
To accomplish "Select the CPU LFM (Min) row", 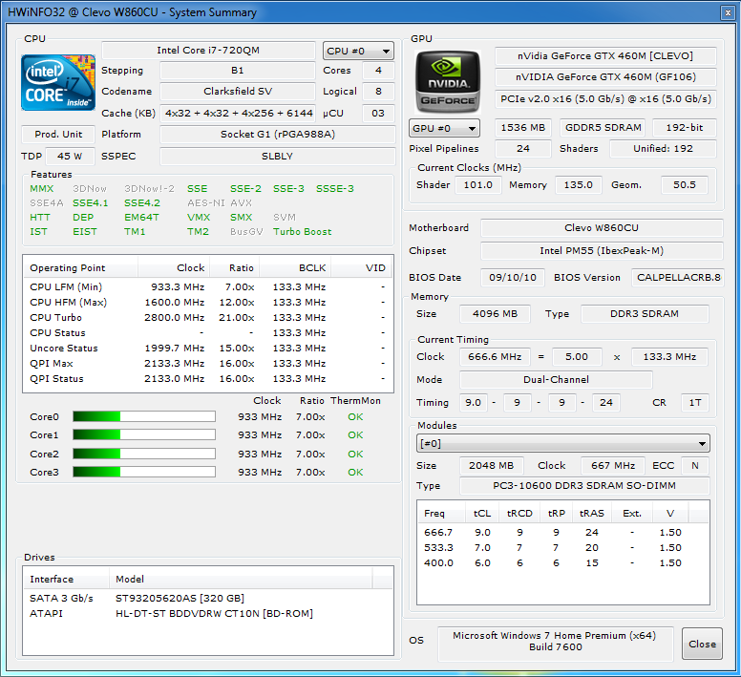I will (208, 286).
